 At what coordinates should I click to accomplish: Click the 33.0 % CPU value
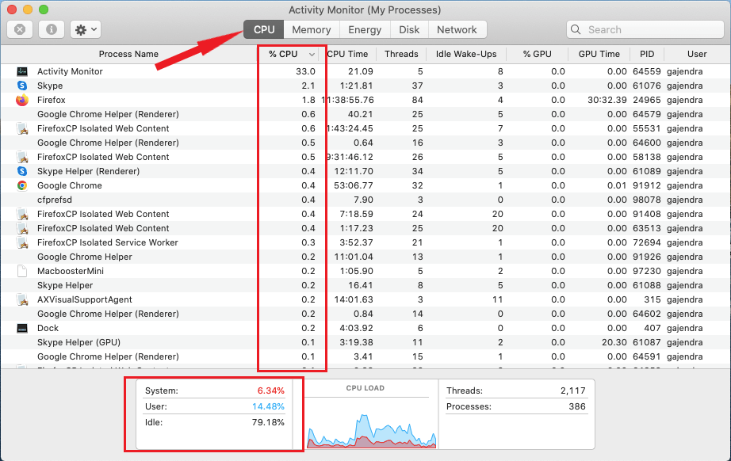click(305, 71)
